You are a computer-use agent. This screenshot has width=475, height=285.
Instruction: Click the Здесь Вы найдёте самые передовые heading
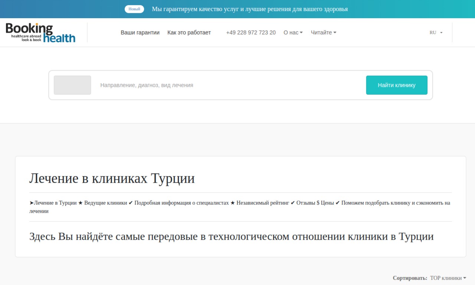click(x=232, y=236)
